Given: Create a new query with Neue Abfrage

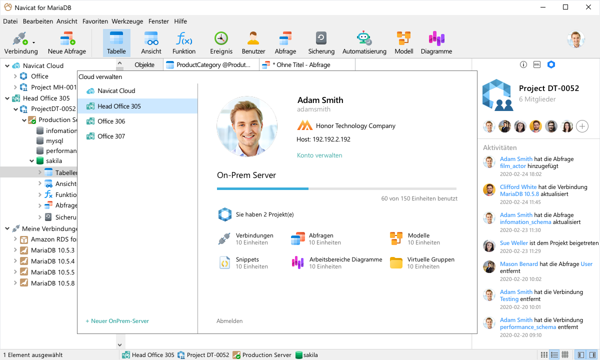Looking at the screenshot, I should click(67, 43).
